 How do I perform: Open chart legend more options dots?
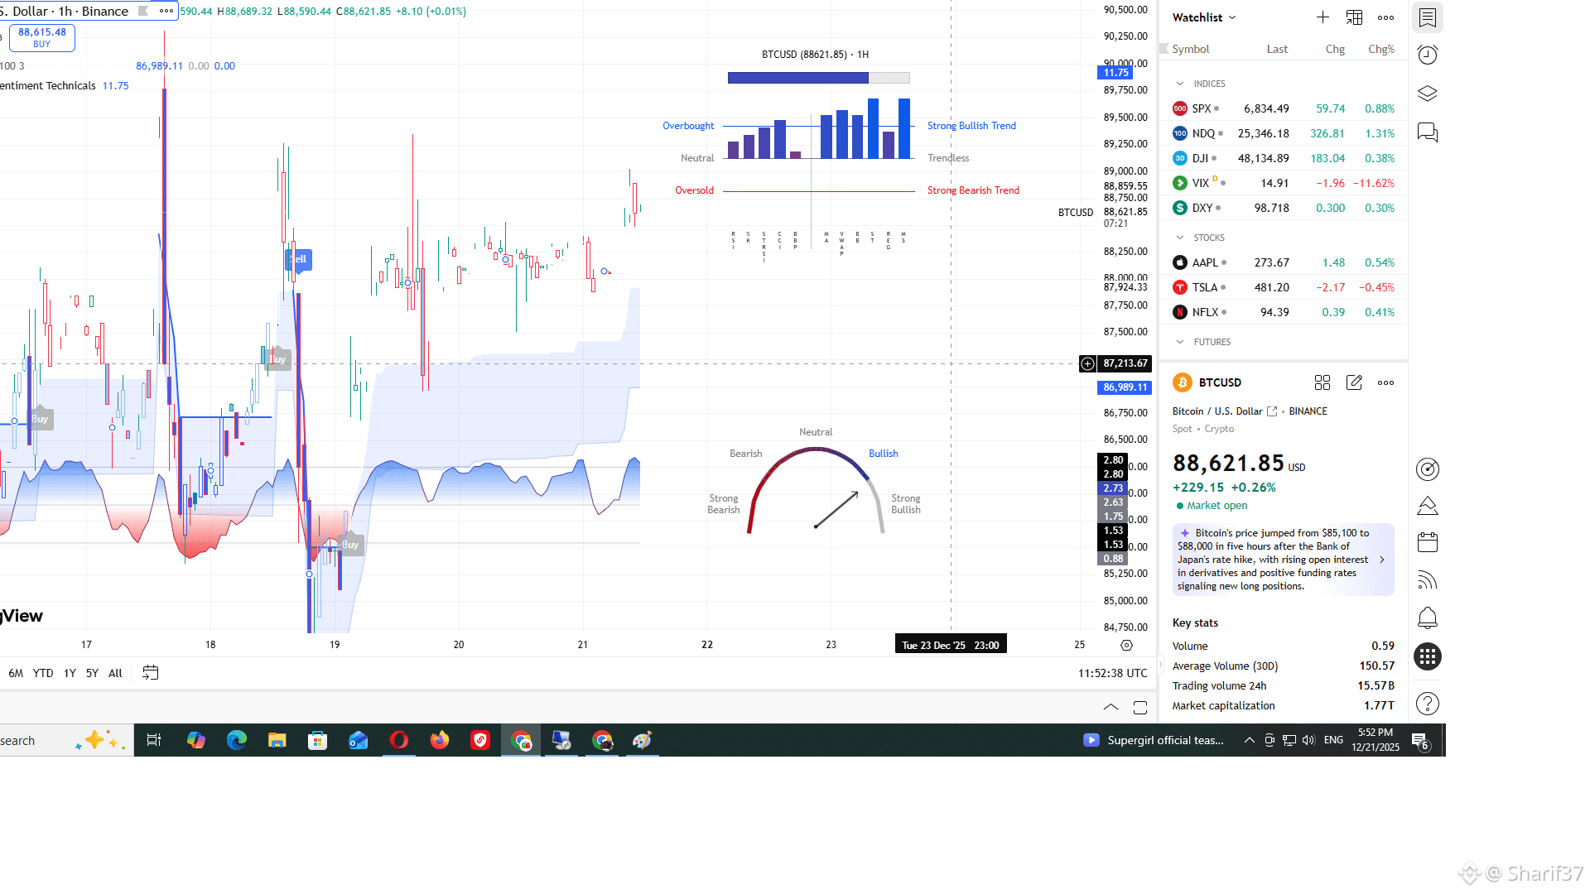(x=166, y=11)
